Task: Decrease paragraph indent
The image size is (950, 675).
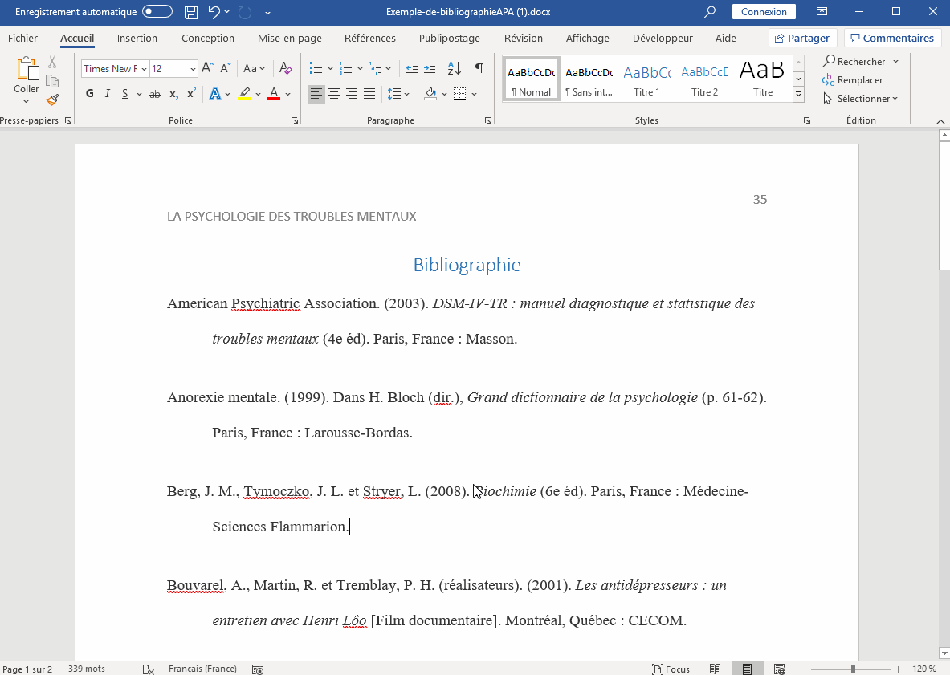Action: click(x=411, y=68)
